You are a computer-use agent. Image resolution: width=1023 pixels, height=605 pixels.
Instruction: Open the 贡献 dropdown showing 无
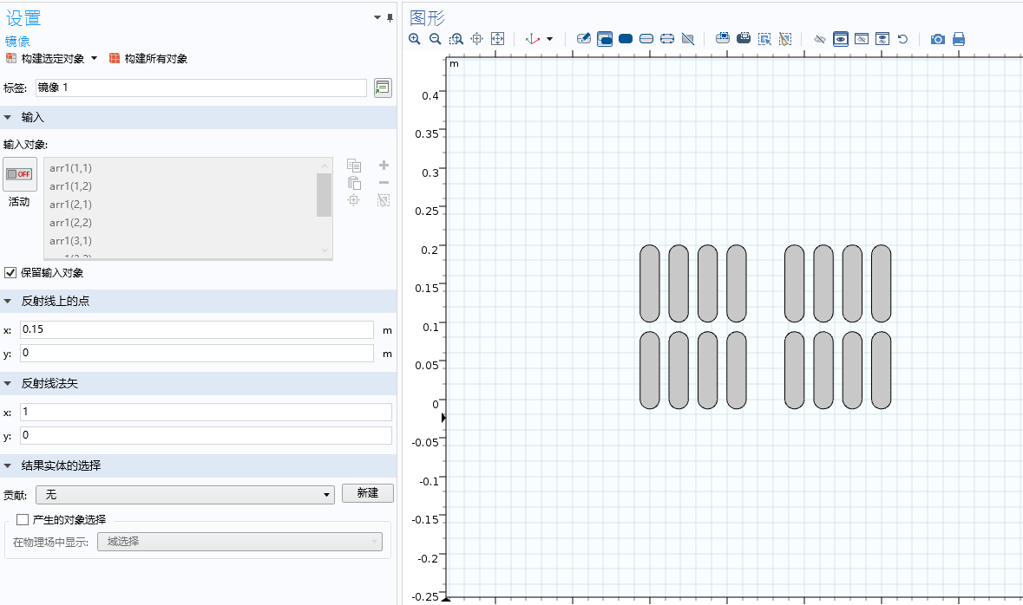[185, 495]
